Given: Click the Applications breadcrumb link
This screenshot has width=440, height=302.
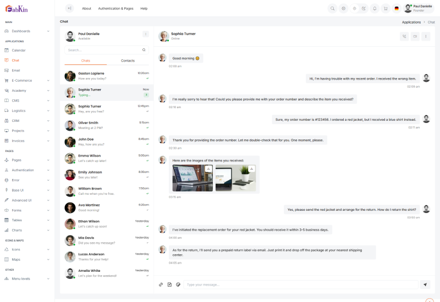Looking at the screenshot, I should pyautogui.click(x=411, y=22).
